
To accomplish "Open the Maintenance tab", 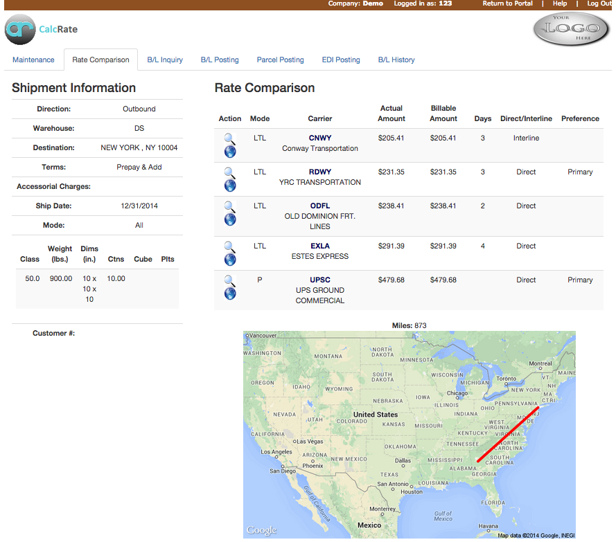I will pos(33,60).
